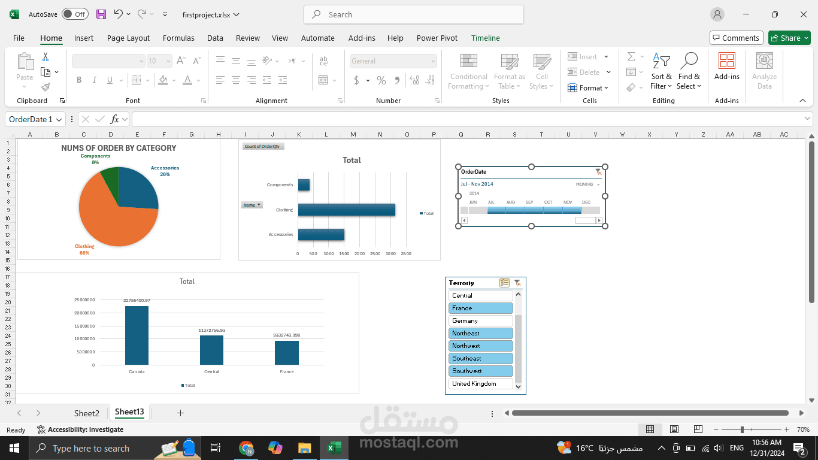Toggle France item in Terroriy slicer
Image resolution: width=818 pixels, height=460 pixels.
click(481, 308)
